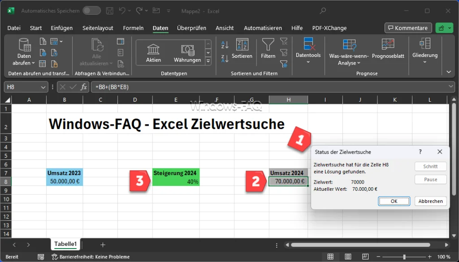Switch to Page Break Preview view
459x262 pixels.
[365, 257]
